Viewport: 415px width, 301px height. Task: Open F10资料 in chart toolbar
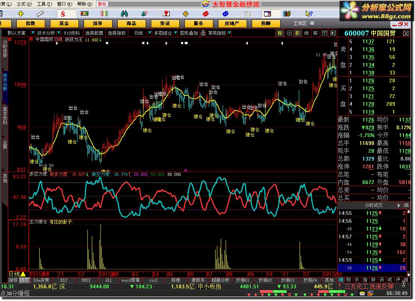tap(72, 33)
